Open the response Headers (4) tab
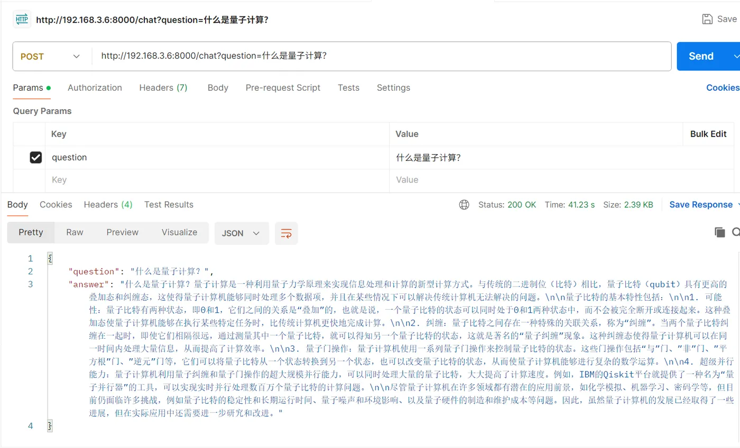The image size is (740, 448). click(108, 205)
